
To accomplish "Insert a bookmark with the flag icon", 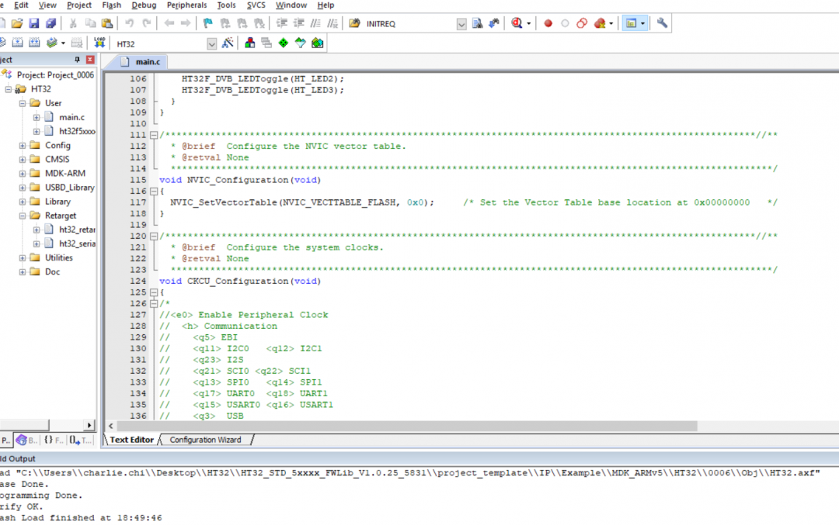I will [x=207, y=23].
